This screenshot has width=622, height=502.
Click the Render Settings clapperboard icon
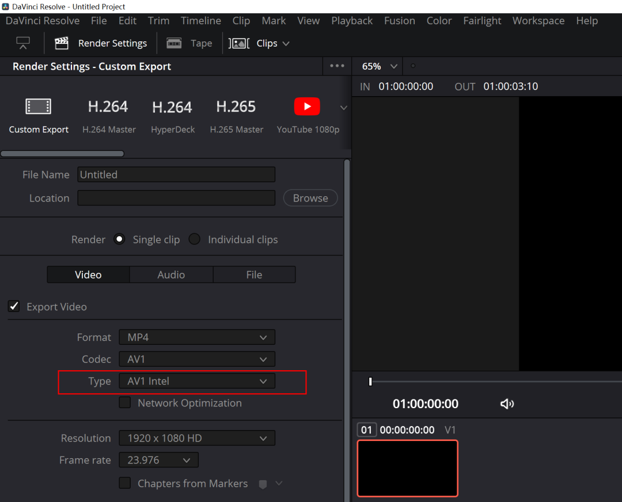point(62,43)
